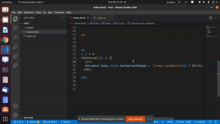Change the LF end of line sequence
The image size is (220, 124).
point(163,122)
